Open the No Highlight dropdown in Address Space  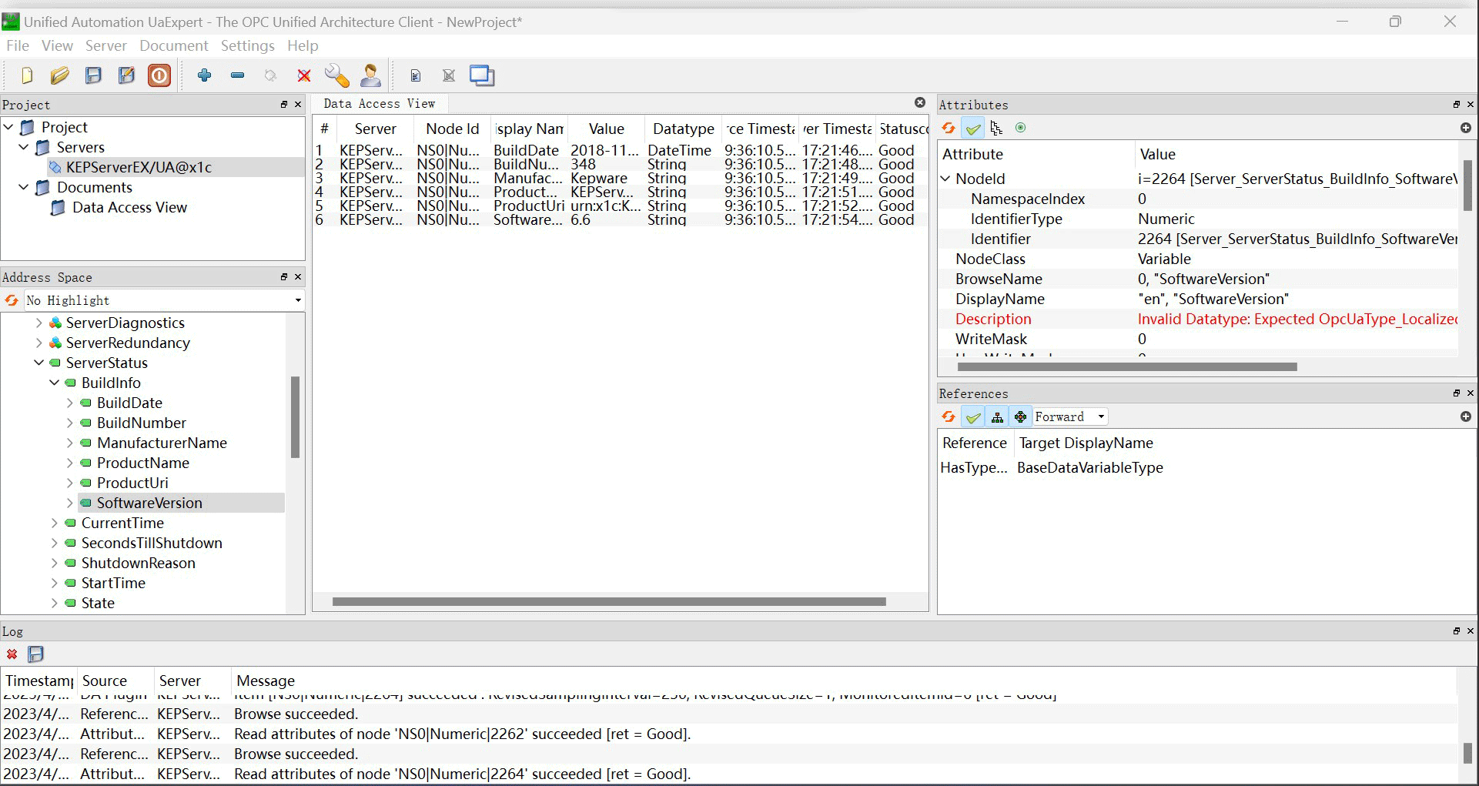coord(298,300)
